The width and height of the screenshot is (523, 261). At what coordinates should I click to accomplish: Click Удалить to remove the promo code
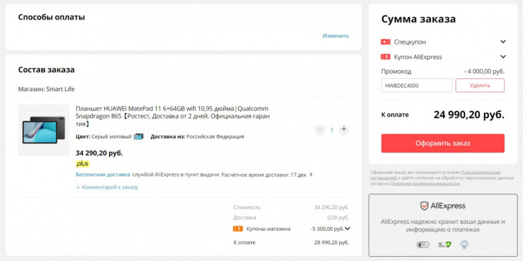click(x=480, y=85)
